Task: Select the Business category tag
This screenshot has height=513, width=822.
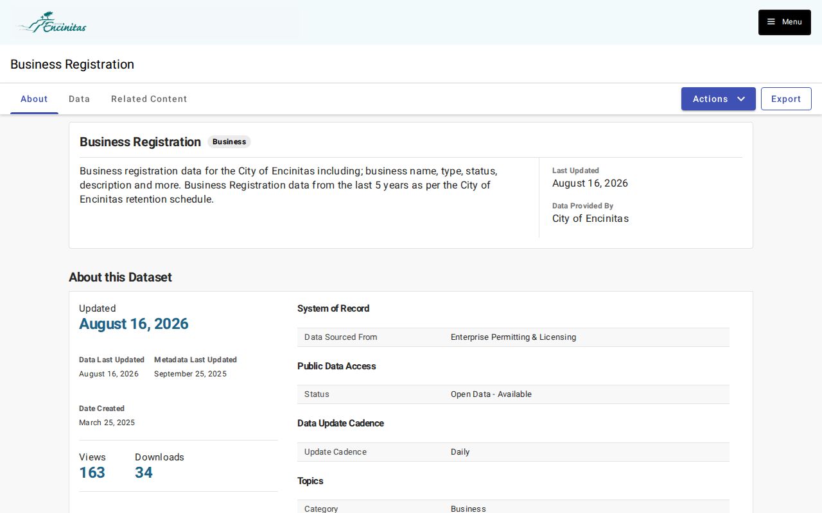Action: 229,142
